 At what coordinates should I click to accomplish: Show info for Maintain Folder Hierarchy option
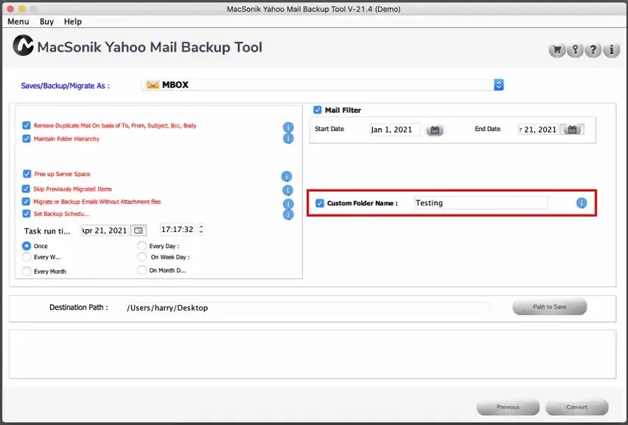288,138
